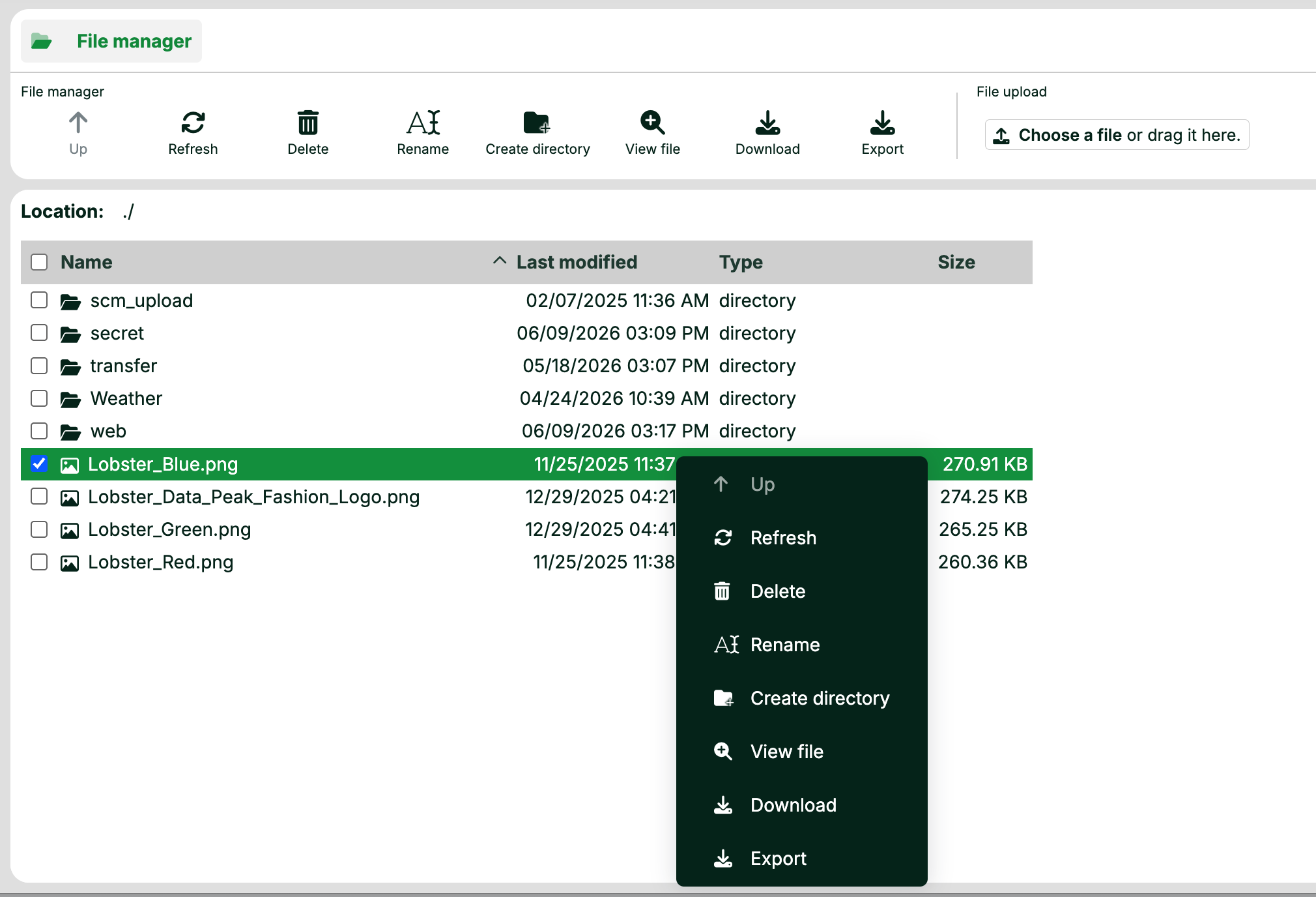Toggle the select-all checkbox in header

[x=39, y=262]
